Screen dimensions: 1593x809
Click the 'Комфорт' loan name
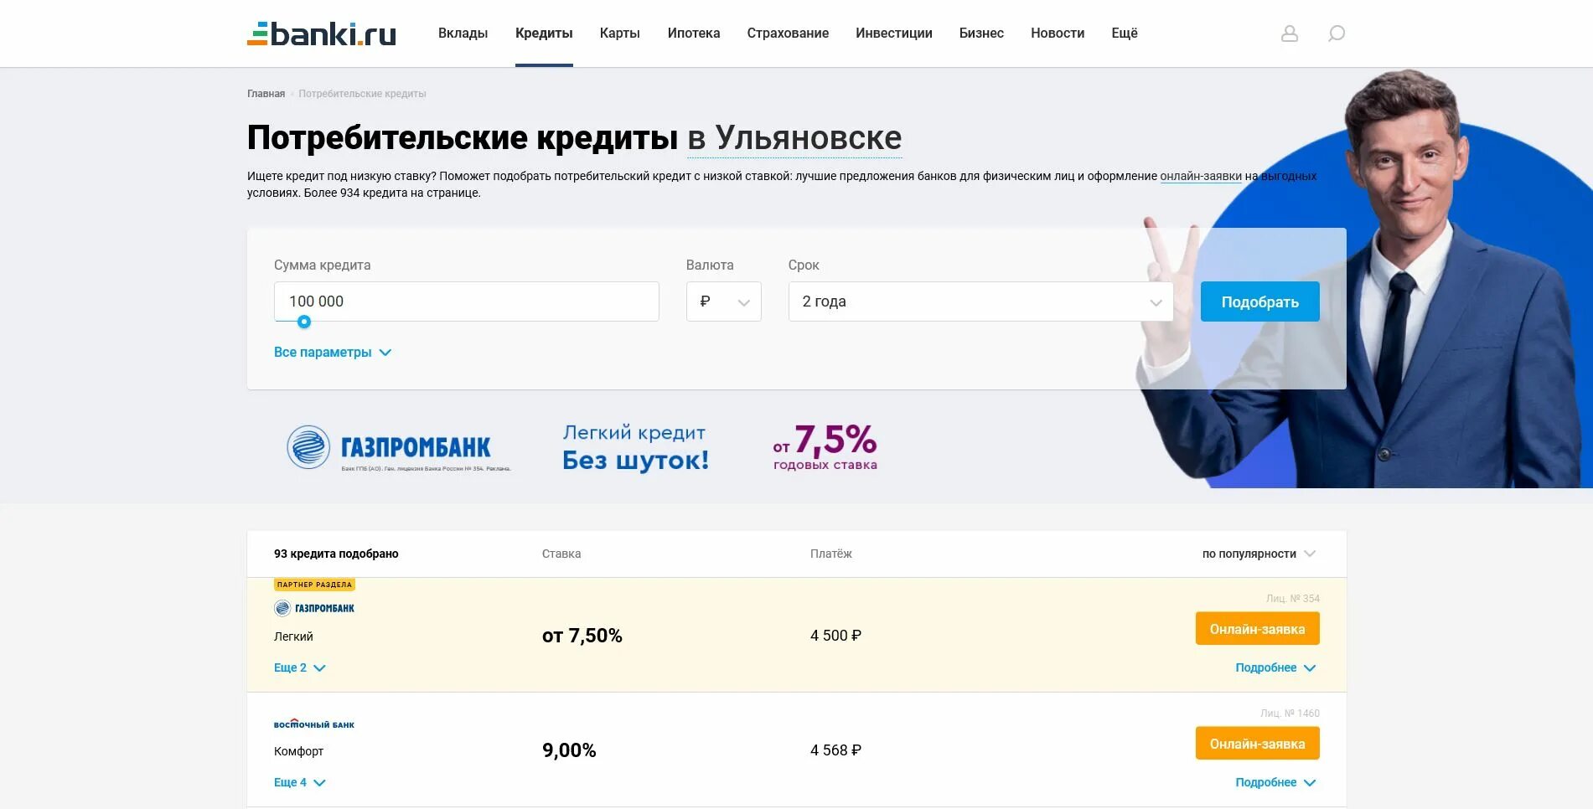coord(298,751)
